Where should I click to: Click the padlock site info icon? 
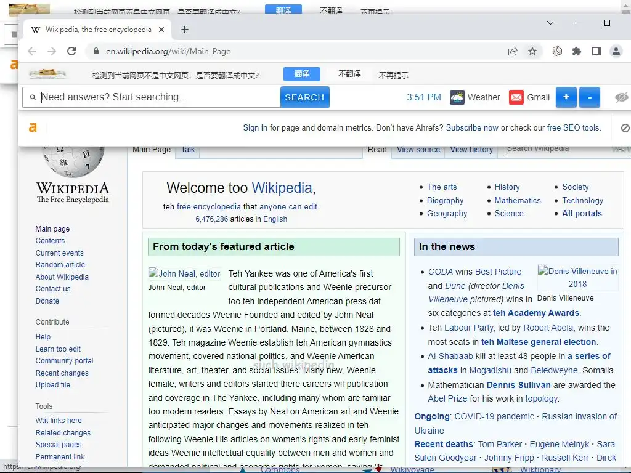(x=96, y=51)
